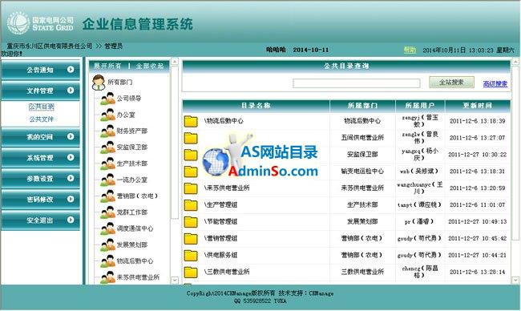The image size is (521, 311).
Task: Collapse the 文件管理 menu arrow
Action: click(71, 90)
